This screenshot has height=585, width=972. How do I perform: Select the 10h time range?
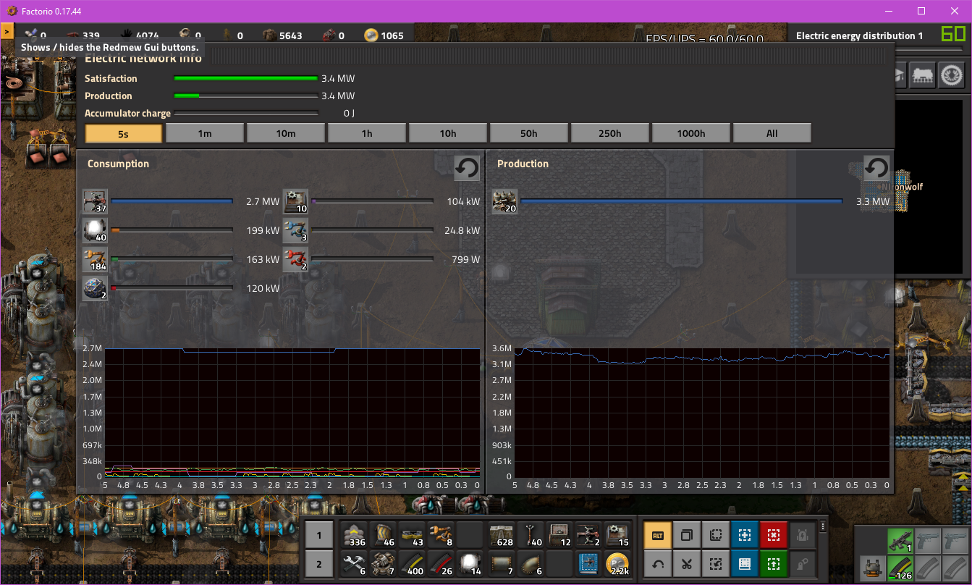448,133
